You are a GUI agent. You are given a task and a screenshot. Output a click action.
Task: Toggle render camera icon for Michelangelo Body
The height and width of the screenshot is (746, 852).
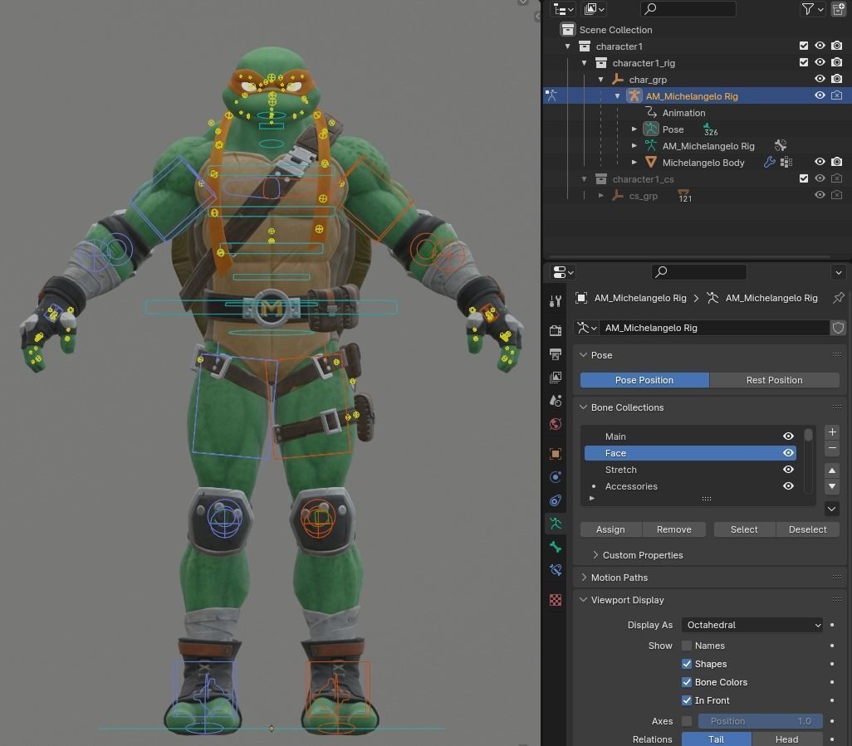[x=837, y=162]
